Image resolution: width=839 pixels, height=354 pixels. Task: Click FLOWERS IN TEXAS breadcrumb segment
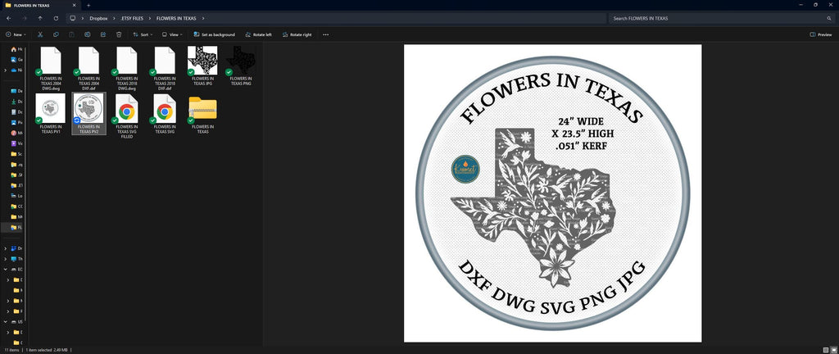coord(176,18)
